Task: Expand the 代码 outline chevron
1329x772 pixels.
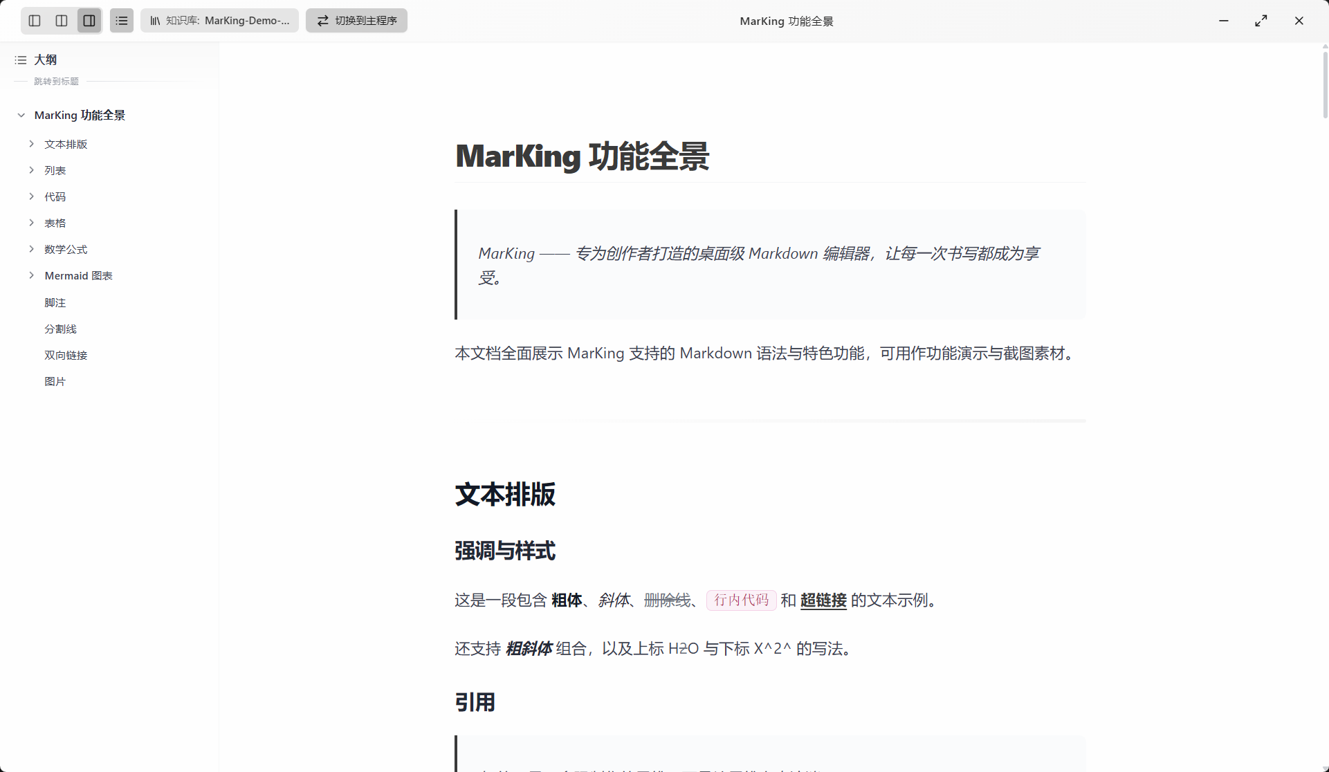Action: [32, 196]
